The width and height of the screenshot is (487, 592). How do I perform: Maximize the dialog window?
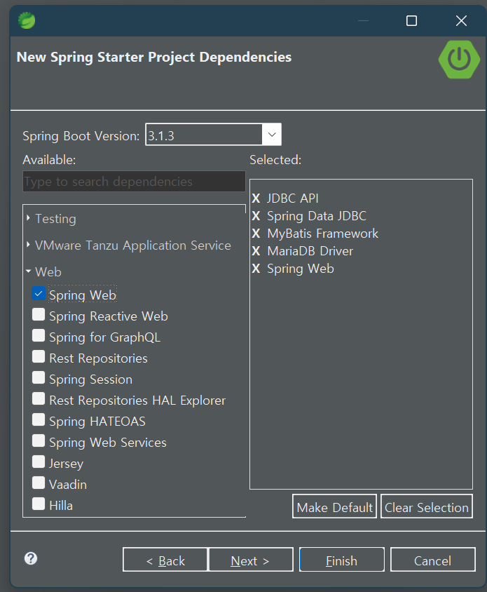coord(411,21)
